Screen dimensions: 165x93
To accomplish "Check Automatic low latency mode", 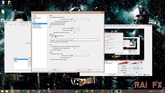I will point(50,54).
